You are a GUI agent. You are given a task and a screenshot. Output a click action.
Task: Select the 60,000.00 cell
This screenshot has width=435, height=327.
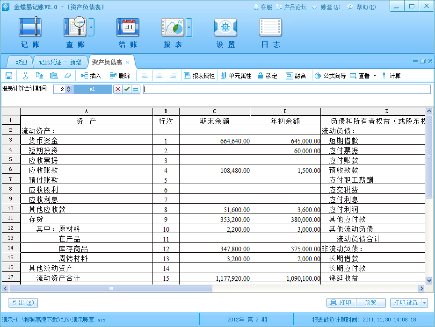point(285,150)
